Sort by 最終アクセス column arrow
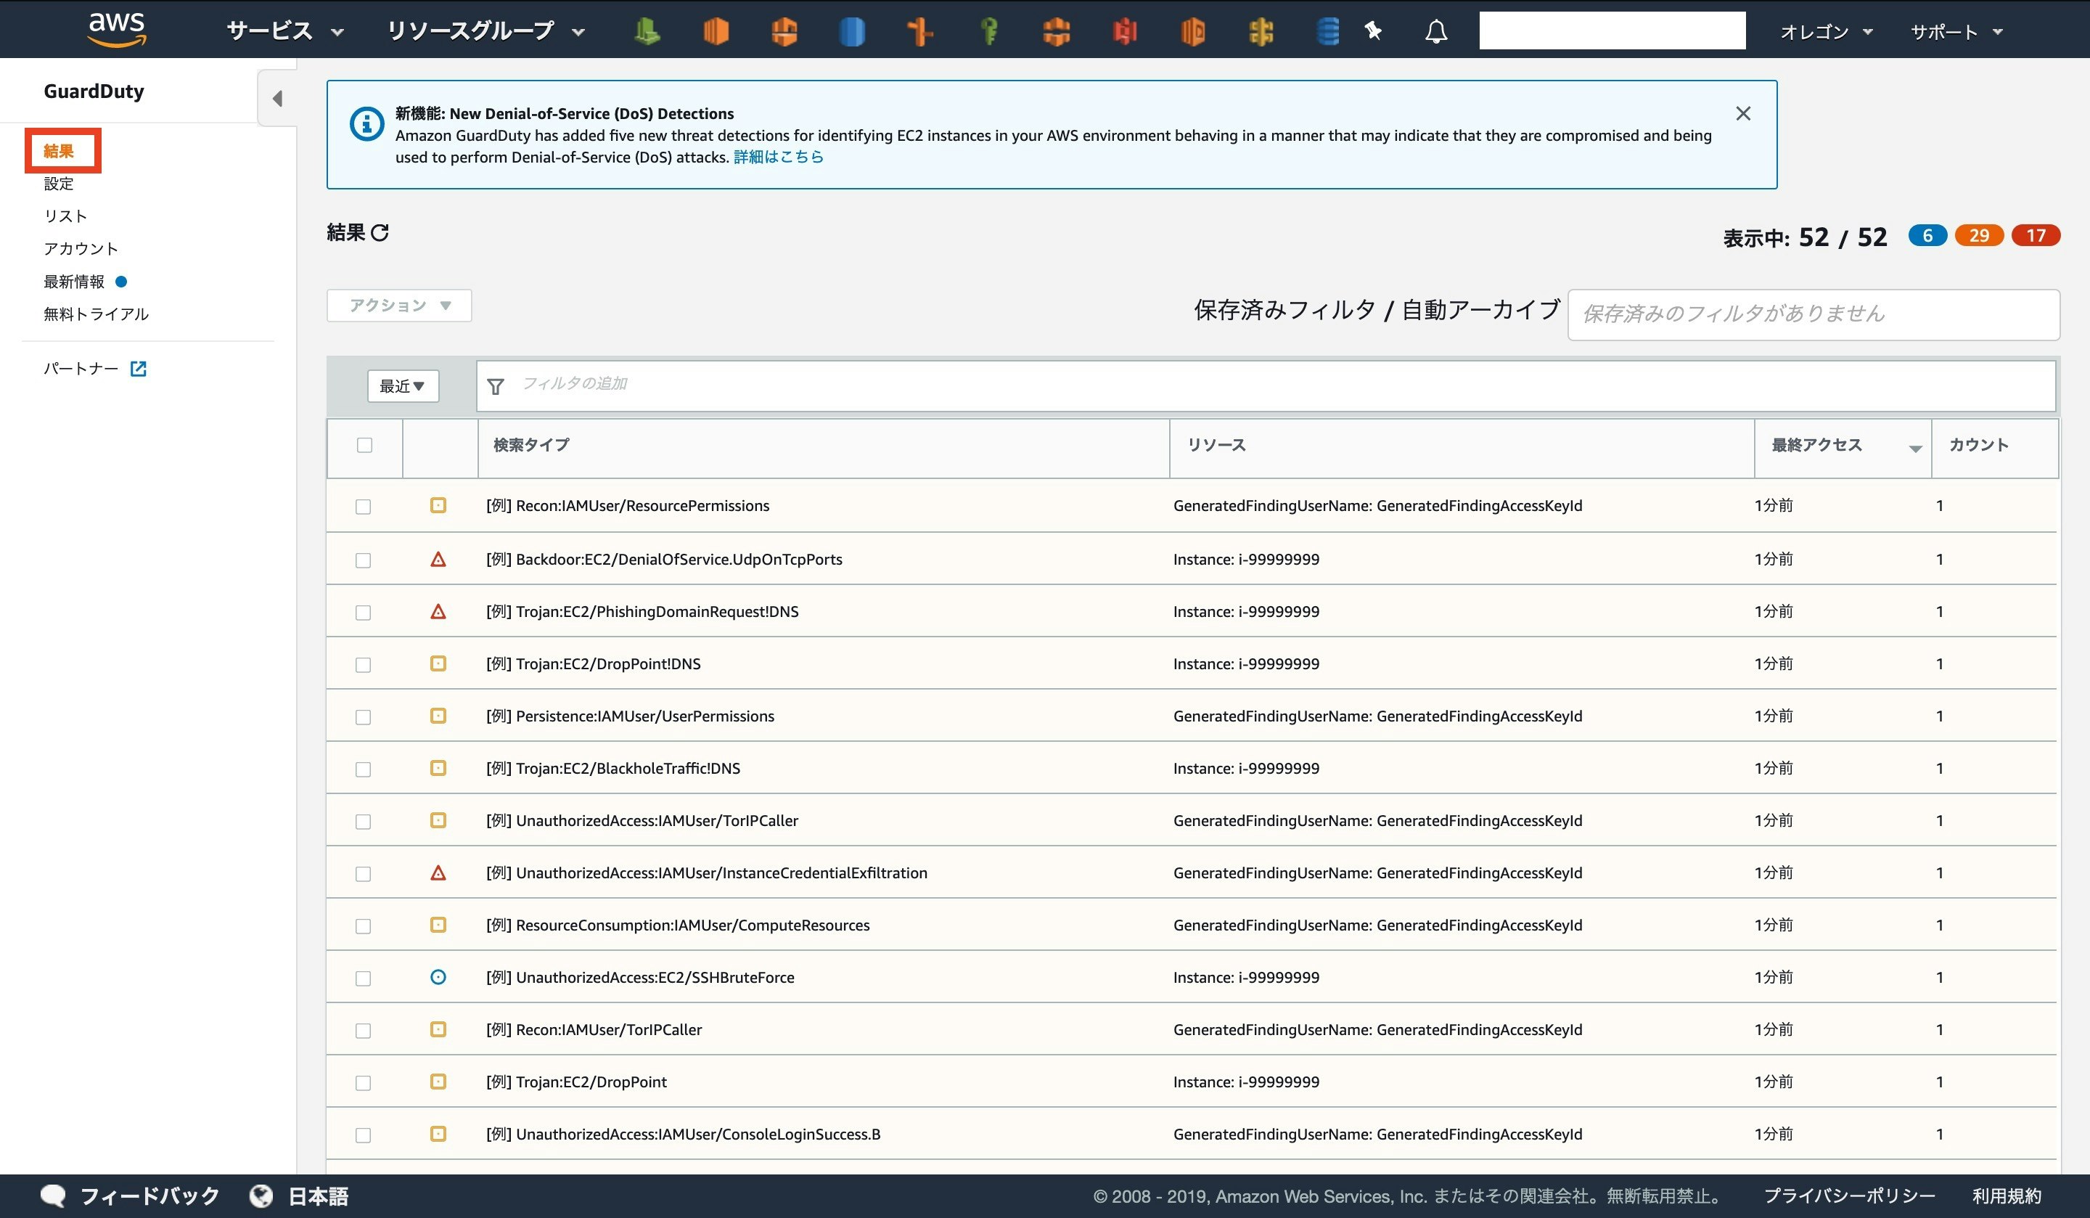2090x1218 pixels. 1914,449
